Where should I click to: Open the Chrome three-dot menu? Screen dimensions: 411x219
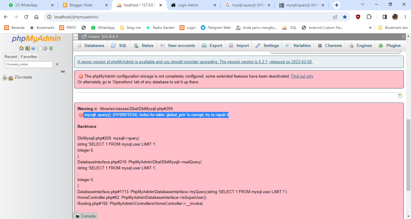pos(405,17)
